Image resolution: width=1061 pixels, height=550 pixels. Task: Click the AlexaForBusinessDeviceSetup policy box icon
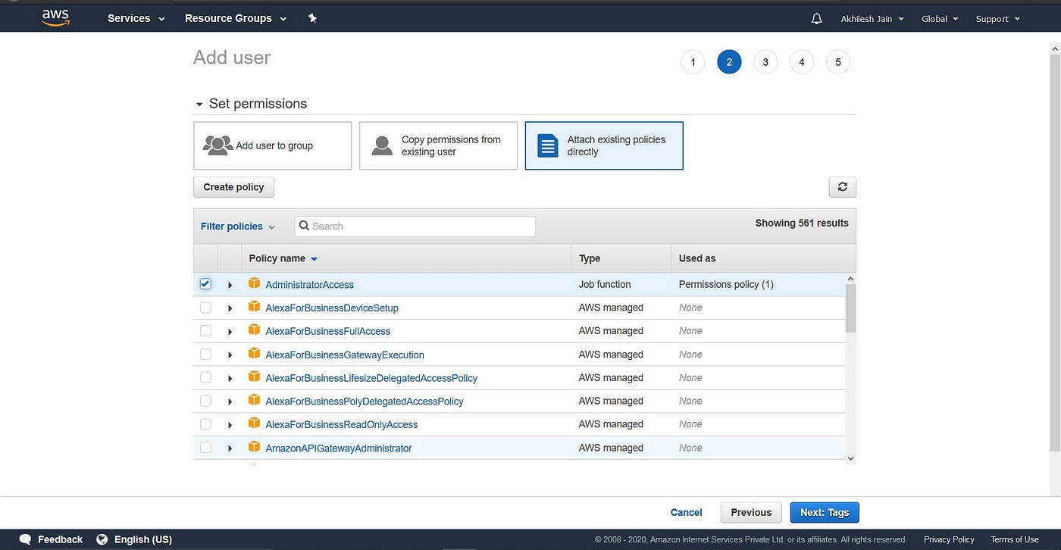click(x=254, y=307)
